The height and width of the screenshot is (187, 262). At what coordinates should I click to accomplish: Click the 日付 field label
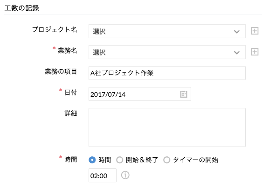(x=71, y=92)
